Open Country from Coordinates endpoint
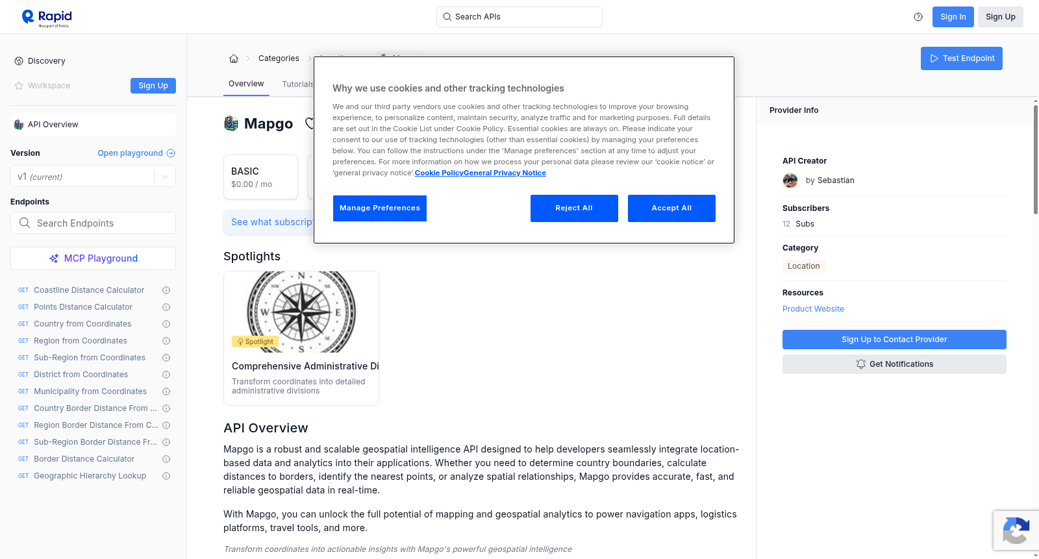 [82, 324]
